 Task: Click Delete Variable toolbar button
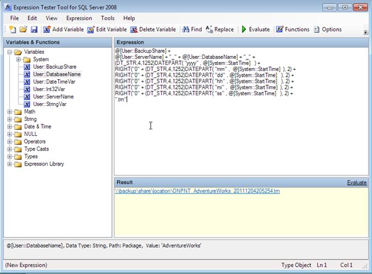coord(153,29)
